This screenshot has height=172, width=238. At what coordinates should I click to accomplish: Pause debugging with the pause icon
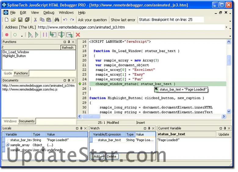45,35
